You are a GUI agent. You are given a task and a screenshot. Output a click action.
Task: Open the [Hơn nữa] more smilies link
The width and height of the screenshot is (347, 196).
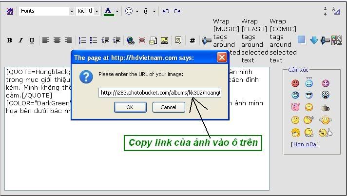[305, 144]
